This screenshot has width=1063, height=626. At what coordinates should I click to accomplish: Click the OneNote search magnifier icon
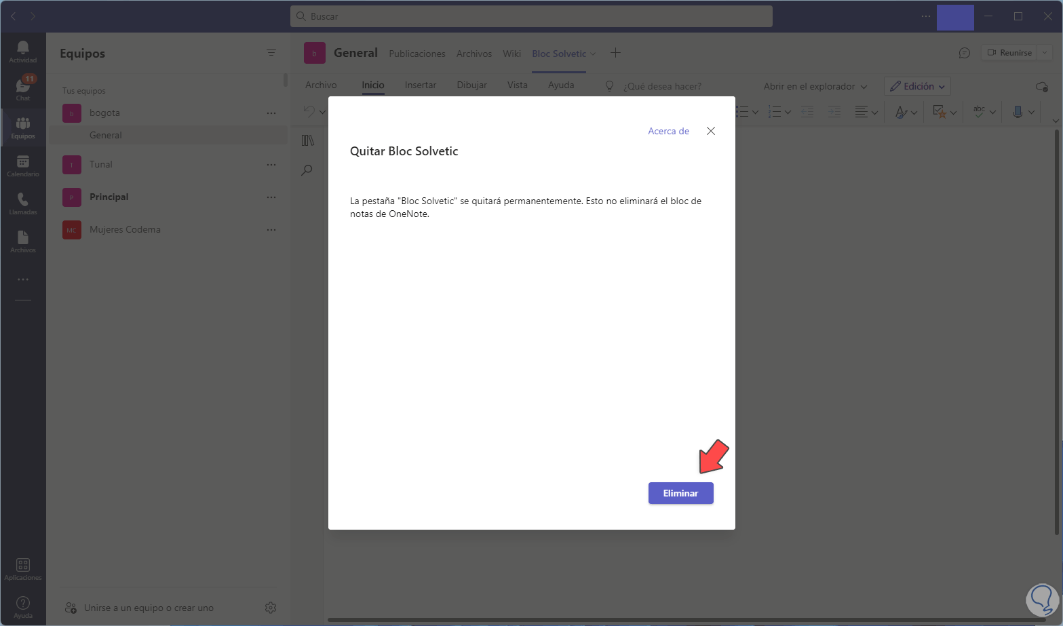[x=307, y=170]
